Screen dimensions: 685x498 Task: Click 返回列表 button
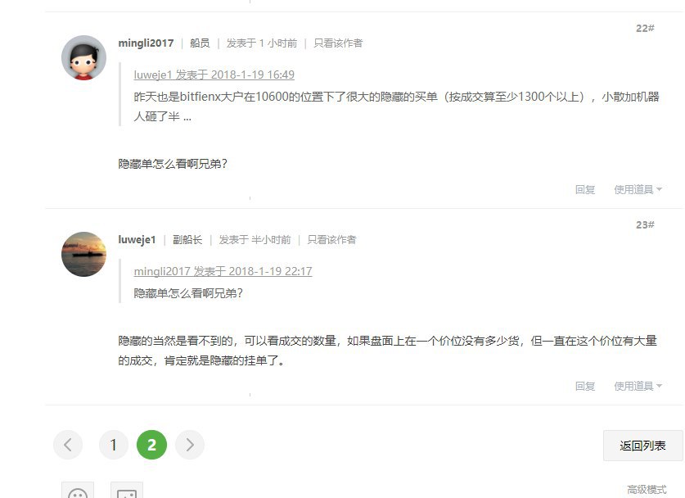click(x=642, y=446)
